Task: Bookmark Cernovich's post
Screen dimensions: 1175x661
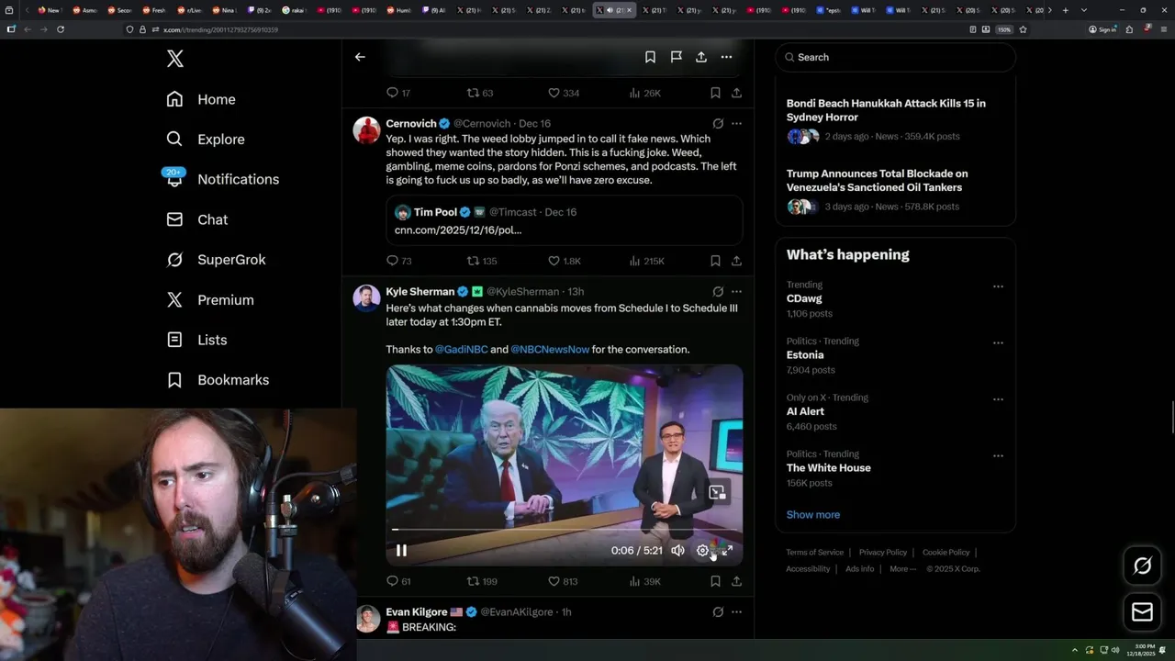Action: pos(715,261)
